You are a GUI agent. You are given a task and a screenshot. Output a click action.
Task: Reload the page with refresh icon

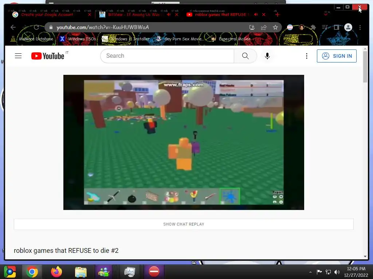point(36,27)
